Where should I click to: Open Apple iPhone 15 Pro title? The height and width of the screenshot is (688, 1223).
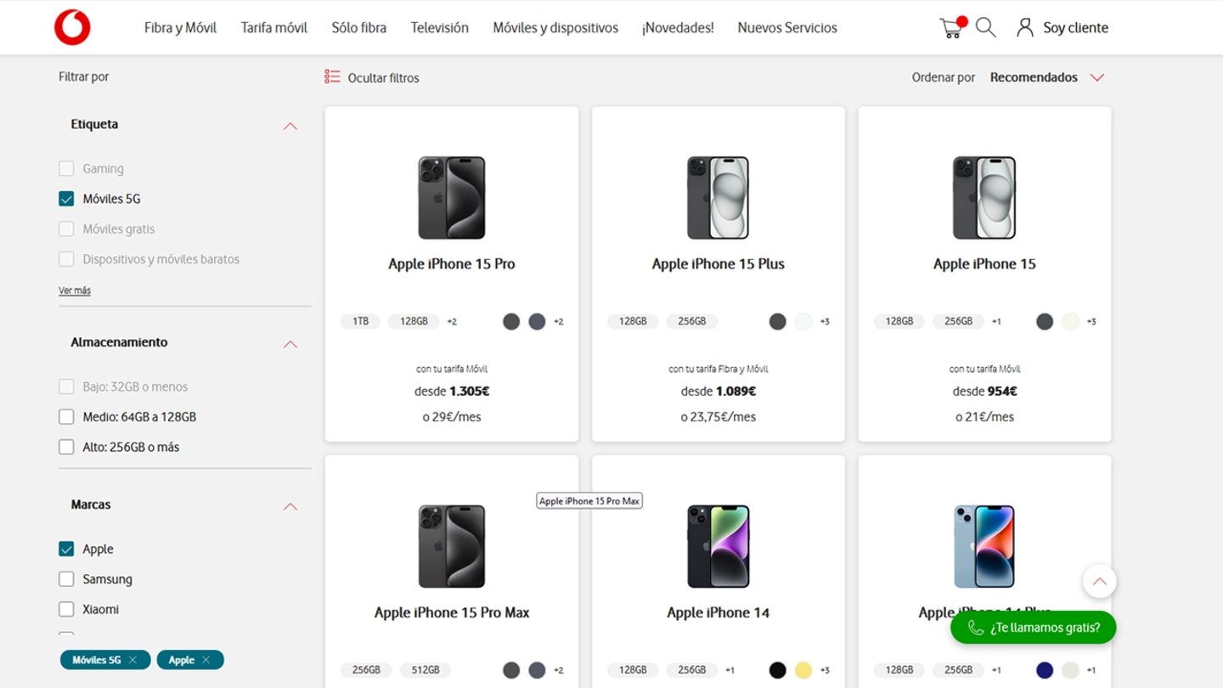(x=452, y=263)
